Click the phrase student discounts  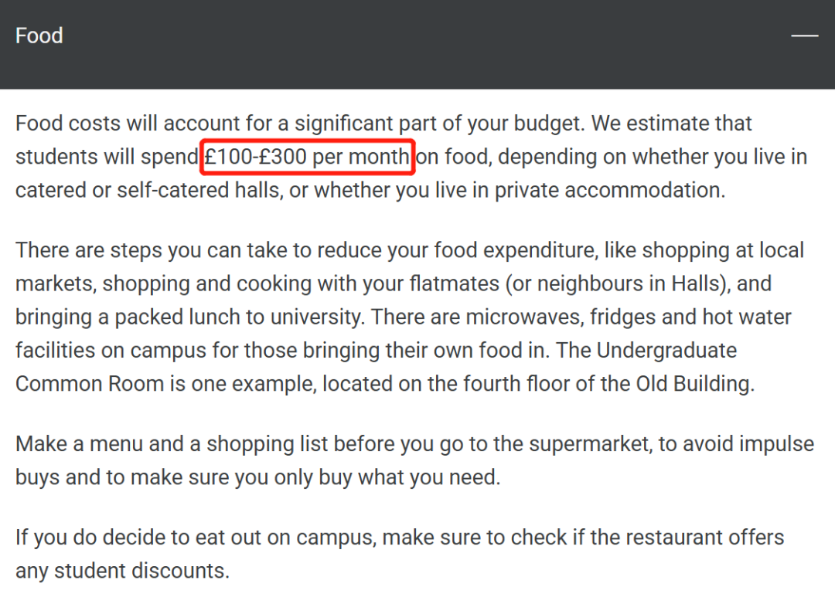(x=141, y=571)
